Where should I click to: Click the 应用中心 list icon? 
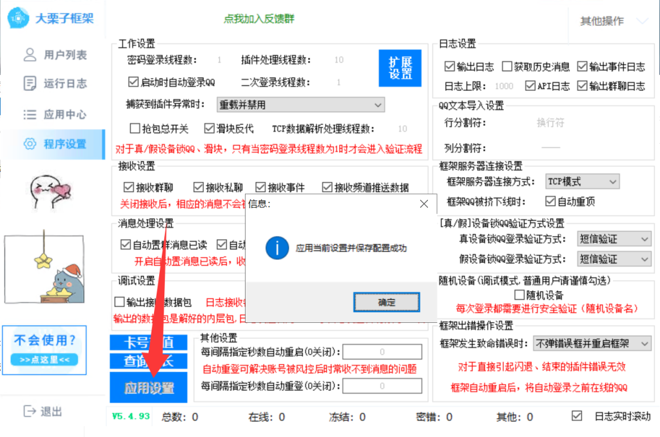(x=29, y=115)
